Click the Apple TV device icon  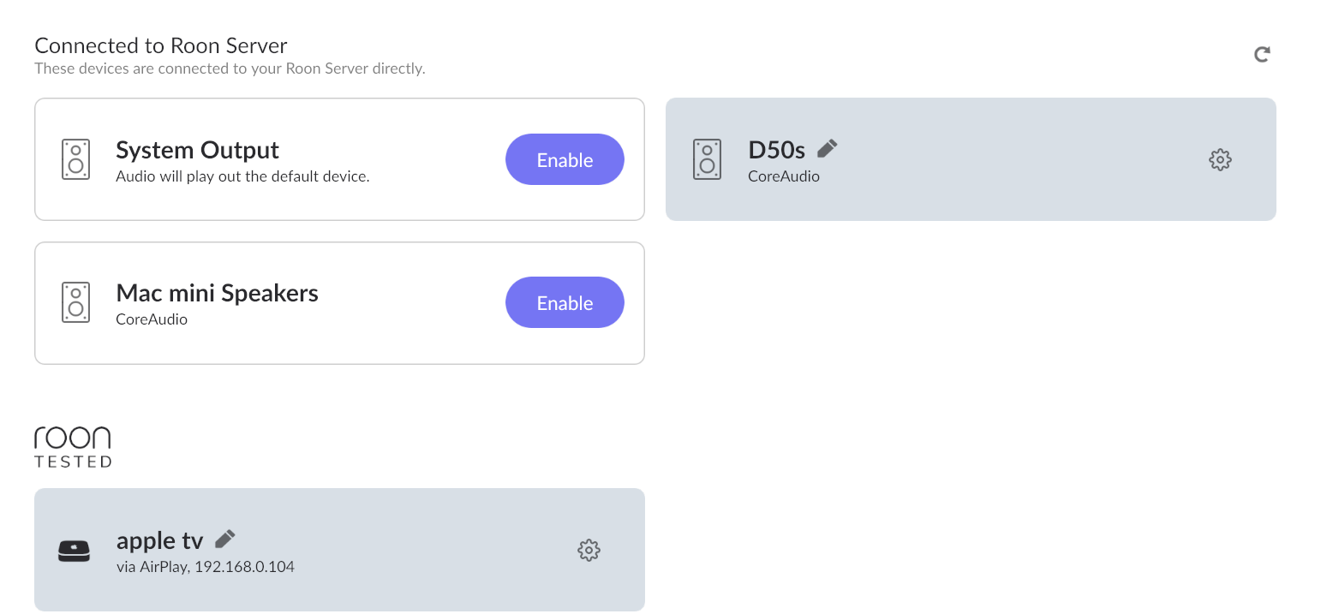tap(75, 551)
